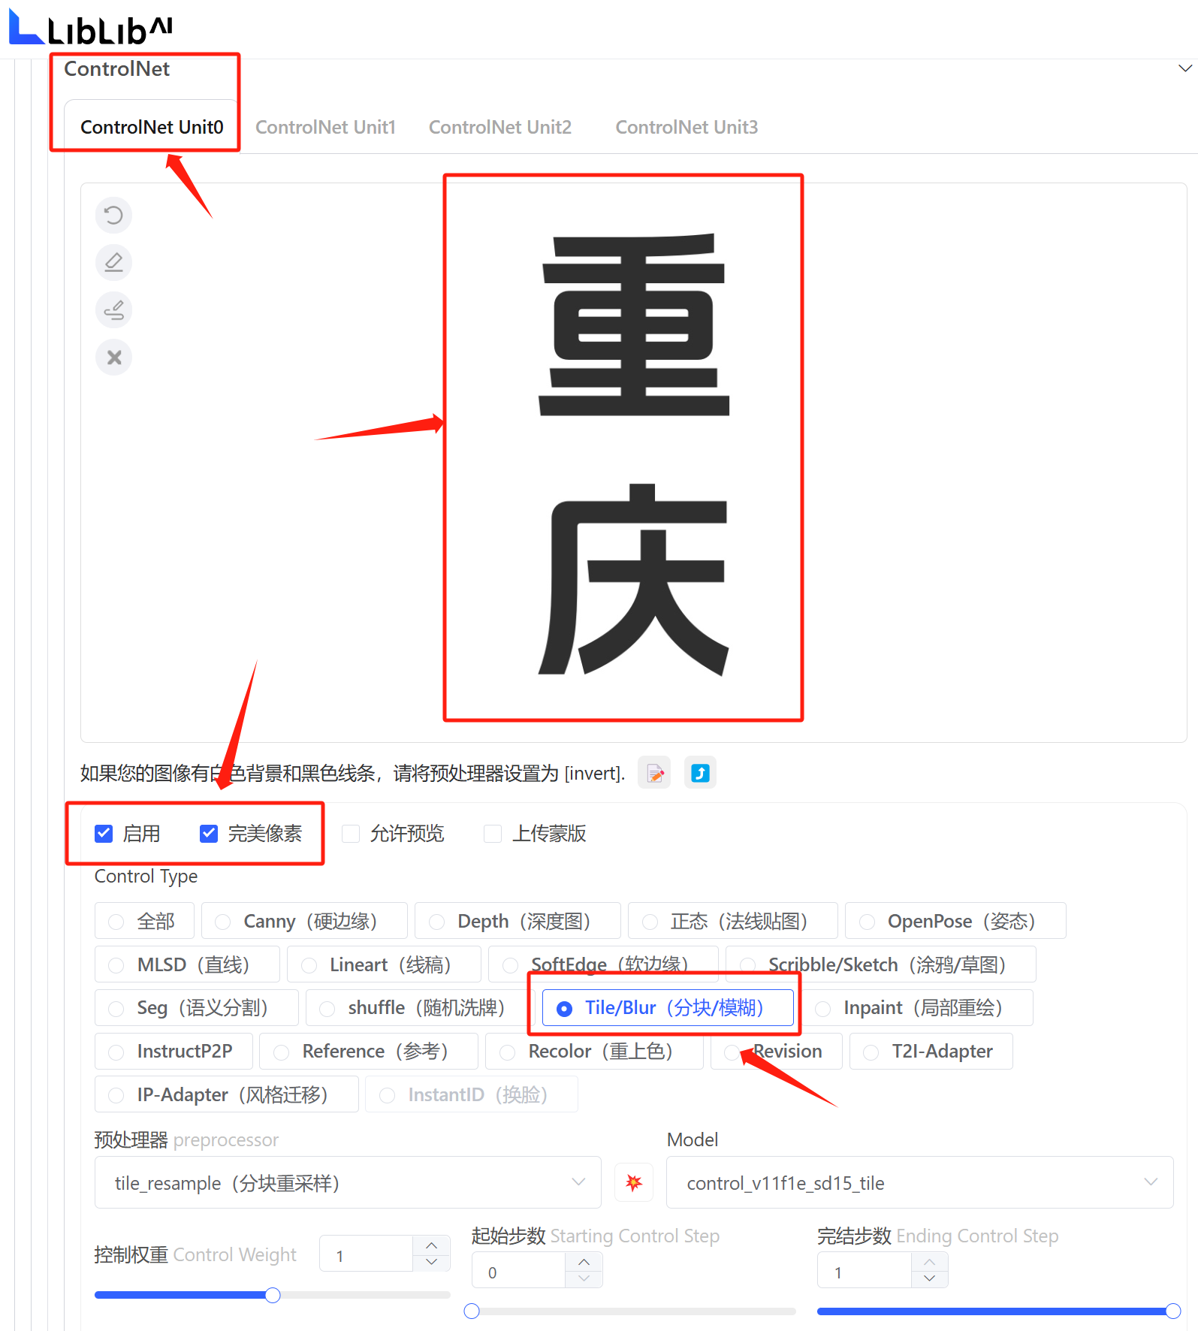Click the brush stroke tool icon
This screenshot has width=1198, height=1331.
coord(113,310)
